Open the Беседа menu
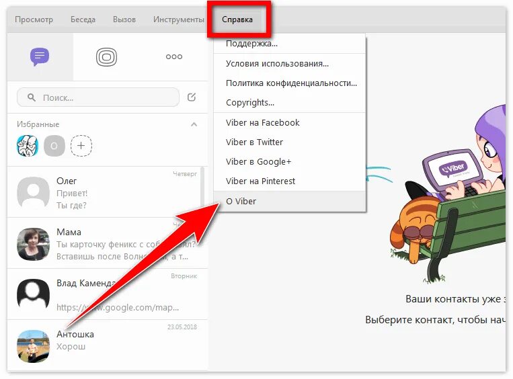Screen dimensions: 513x379 [83, 19]
